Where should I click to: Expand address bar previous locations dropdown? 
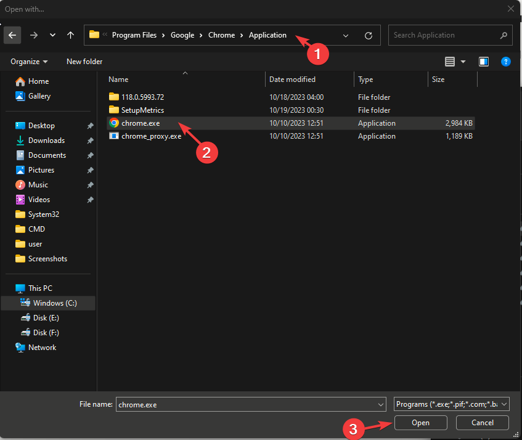pos(346,35)
